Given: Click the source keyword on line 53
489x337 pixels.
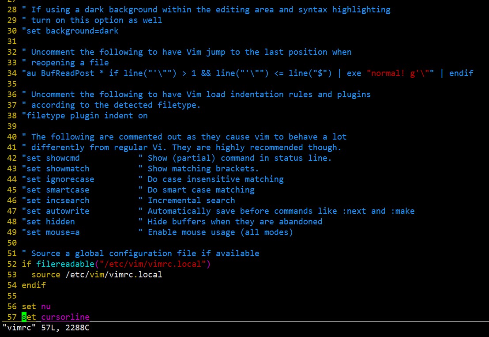Looking at the screenshot, I should pos(46,275).
